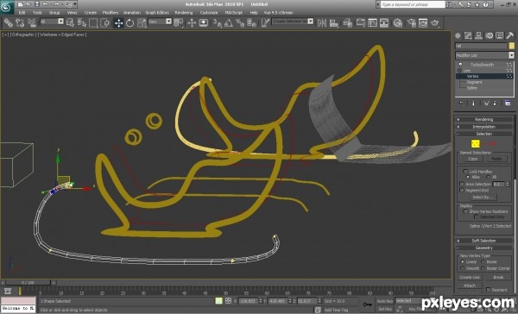Expand the Soft Selection rollout
Screen dimensions: 518x314
click(484, 241)
